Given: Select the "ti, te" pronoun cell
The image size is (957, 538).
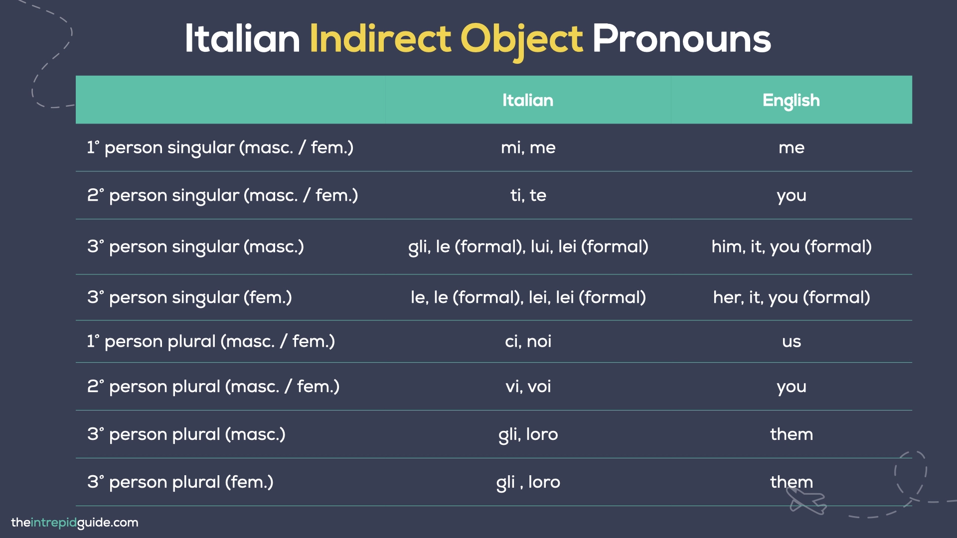Looking at the screenshot, I should (528, 195).
